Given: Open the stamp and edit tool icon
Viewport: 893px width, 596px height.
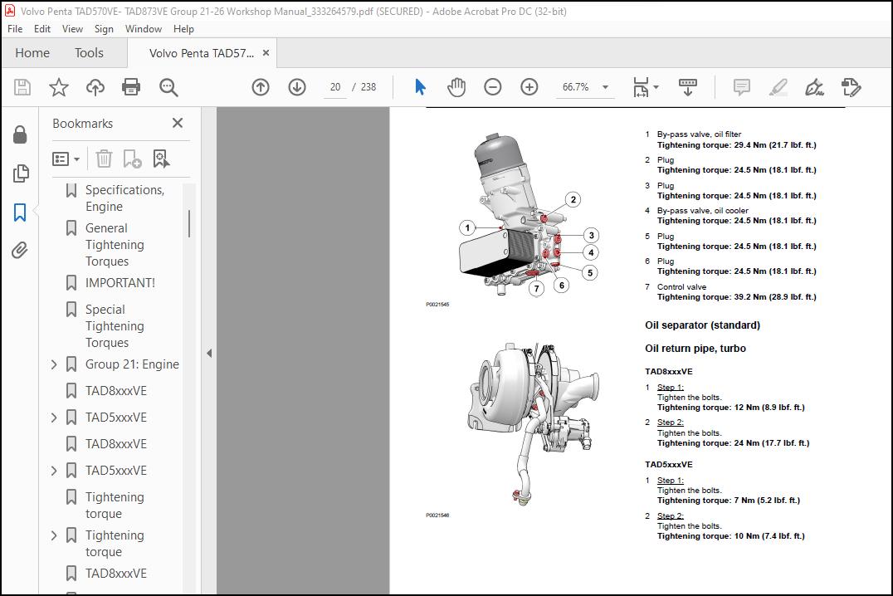Looking at the screenshot, I should click(x=851, y=87).
